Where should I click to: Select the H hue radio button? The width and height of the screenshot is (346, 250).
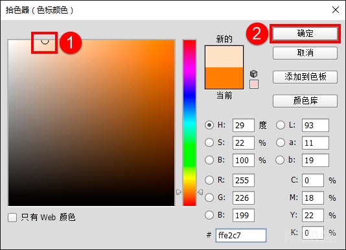pos(209,125)
